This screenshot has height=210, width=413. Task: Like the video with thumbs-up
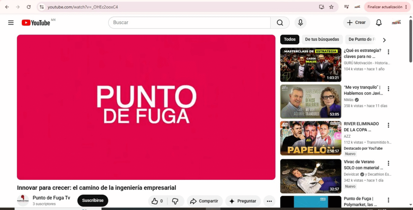158,201
